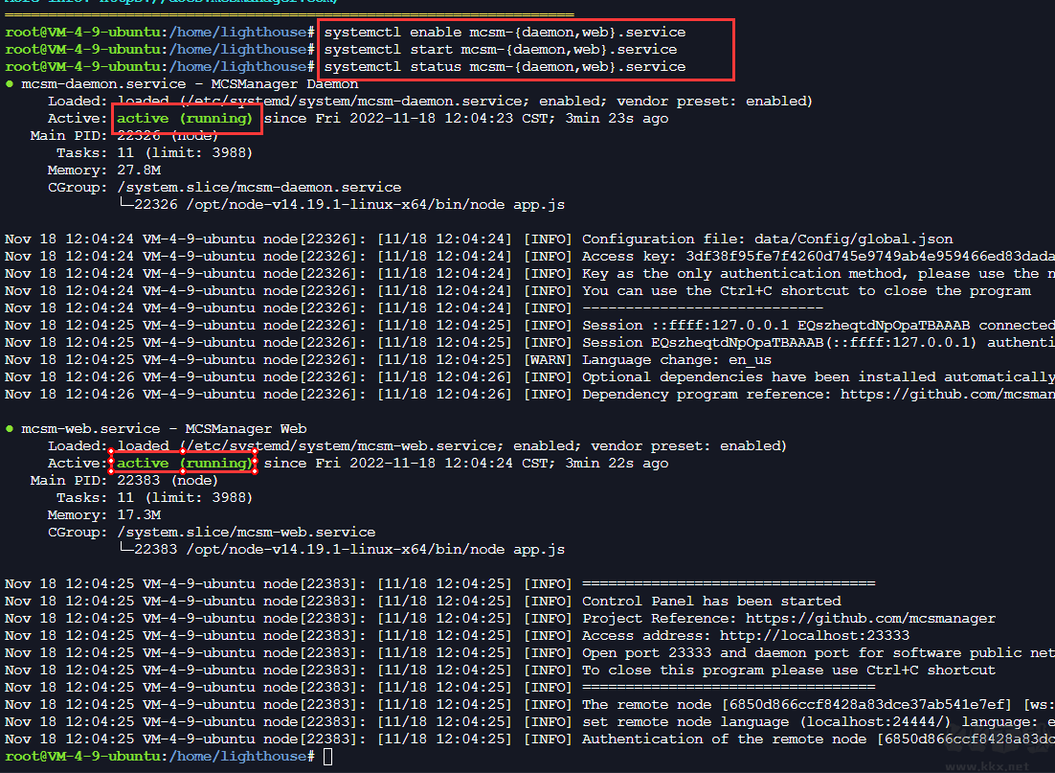Click 'Main PID: 22383 (node)' line
Viewport: 1055px width, 773px height.
pos(123,481)
